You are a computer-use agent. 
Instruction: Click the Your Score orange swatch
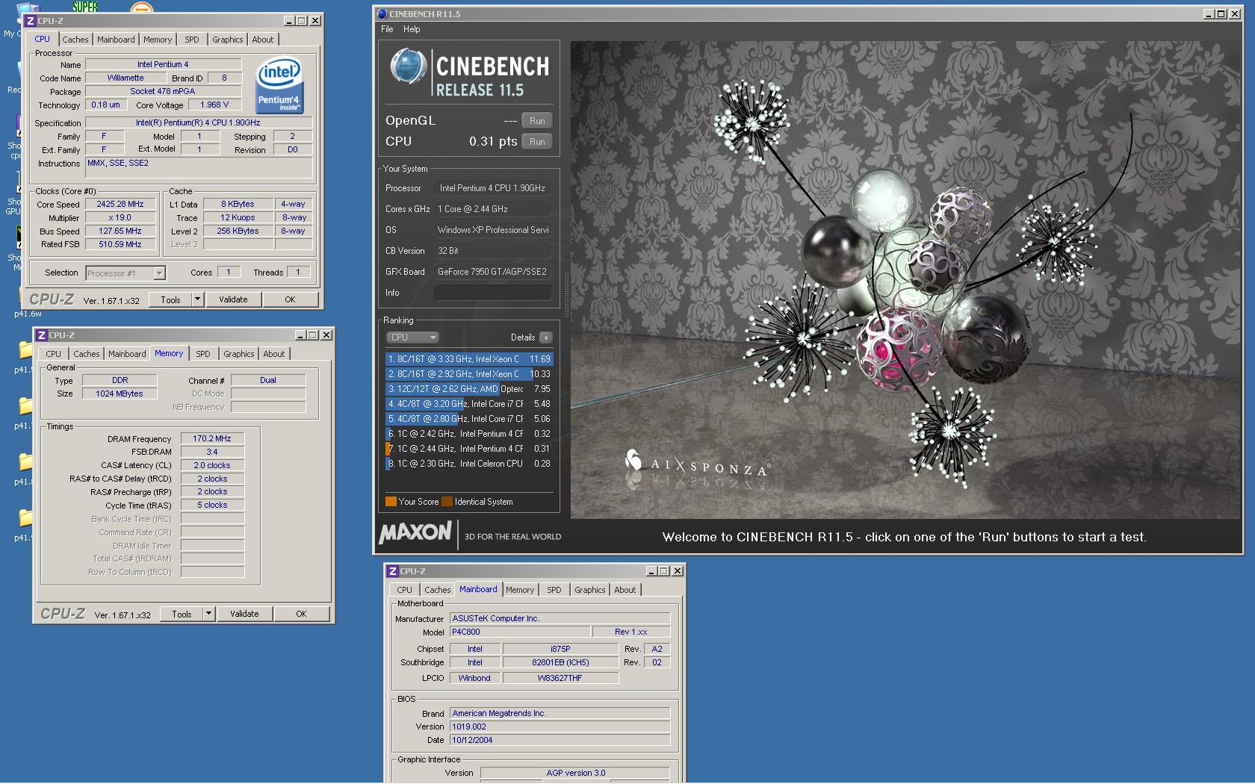[x=391, y=502]
